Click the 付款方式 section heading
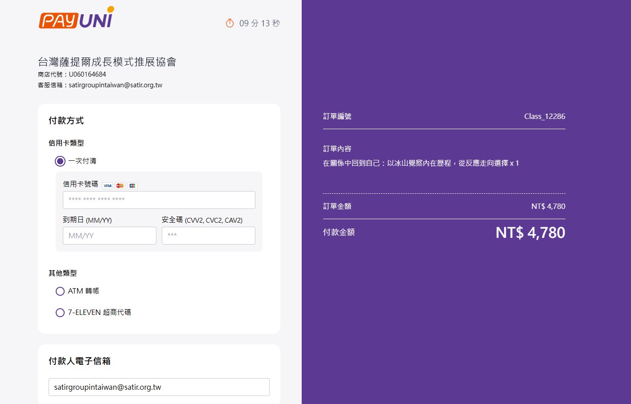631x404 pixels. [66, 121]
